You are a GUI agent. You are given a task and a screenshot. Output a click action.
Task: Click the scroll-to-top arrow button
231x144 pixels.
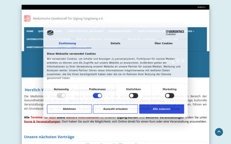click(219, 132)
